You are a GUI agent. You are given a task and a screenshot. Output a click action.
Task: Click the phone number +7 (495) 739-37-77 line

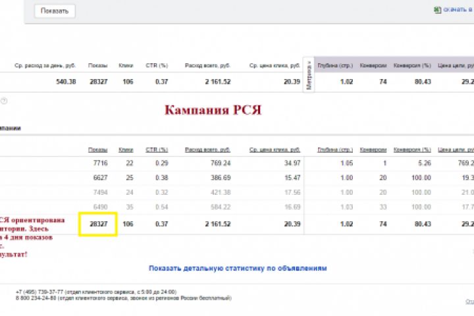click(x=96, y=292)
